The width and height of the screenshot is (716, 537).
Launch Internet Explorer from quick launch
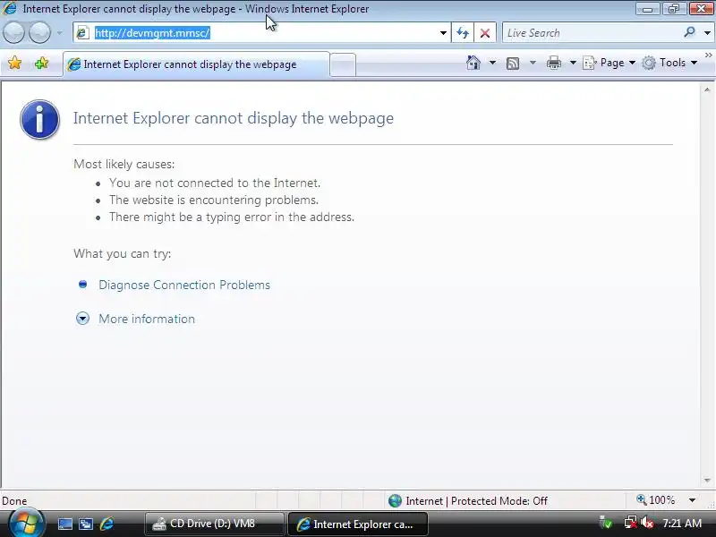pyautogui.click(x=107, y=524)
